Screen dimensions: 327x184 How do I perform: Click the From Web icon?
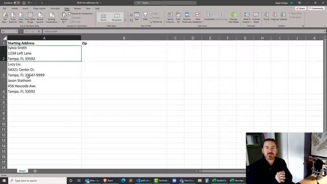(21, 17)
